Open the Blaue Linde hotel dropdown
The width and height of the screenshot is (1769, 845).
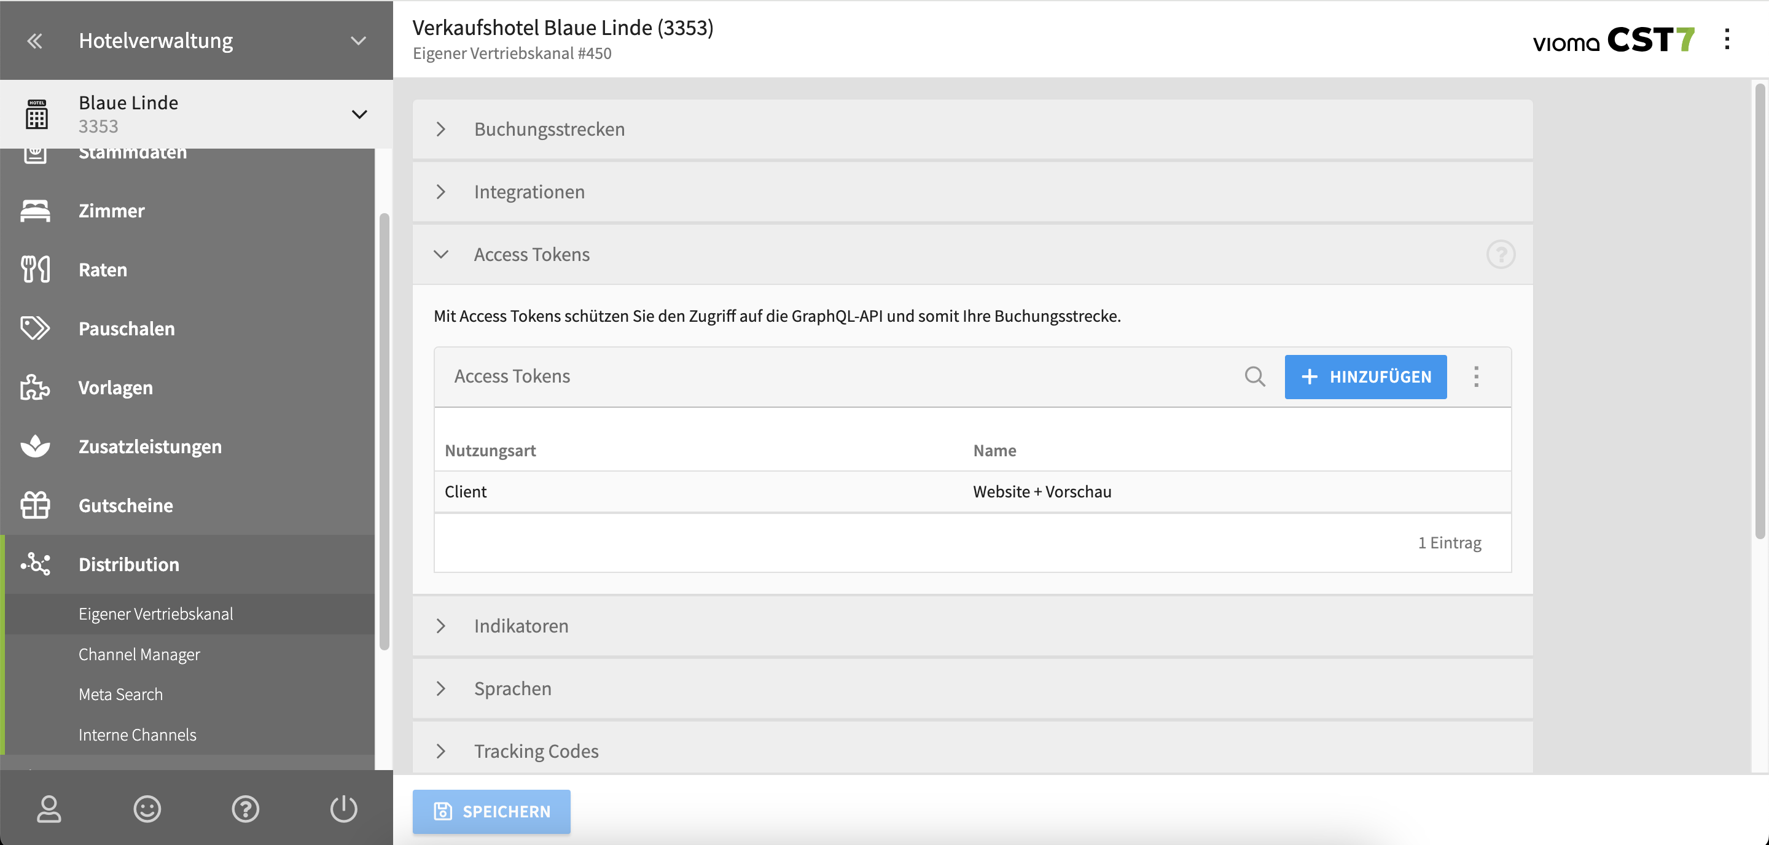pos(359,115)
